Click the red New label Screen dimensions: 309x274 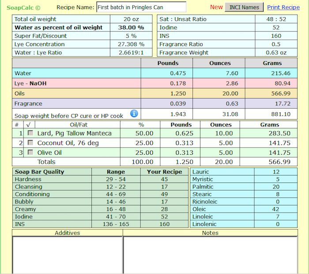[x=216, y=7]
